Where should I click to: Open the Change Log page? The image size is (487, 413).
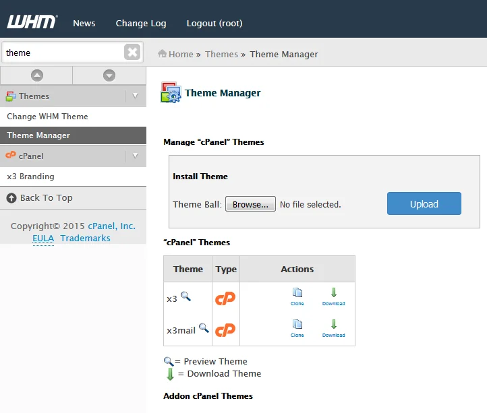(x=141, y=24)
